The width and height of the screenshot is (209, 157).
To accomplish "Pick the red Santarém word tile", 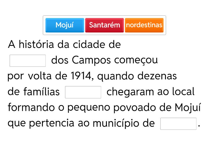I will (x=104, y=25).
